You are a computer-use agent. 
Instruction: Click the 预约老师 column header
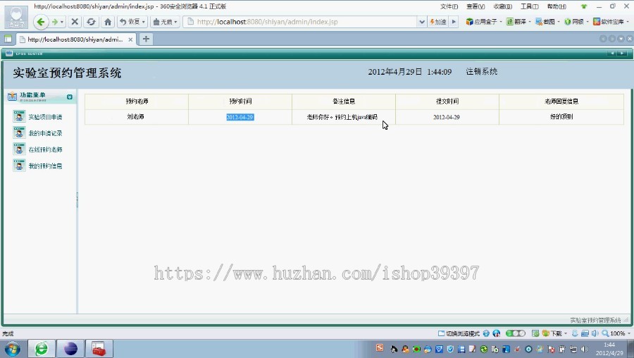coord(137,101)
